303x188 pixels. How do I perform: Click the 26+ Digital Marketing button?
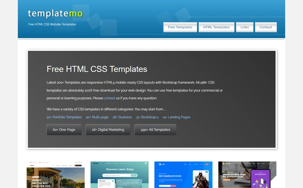coord(108,130)
